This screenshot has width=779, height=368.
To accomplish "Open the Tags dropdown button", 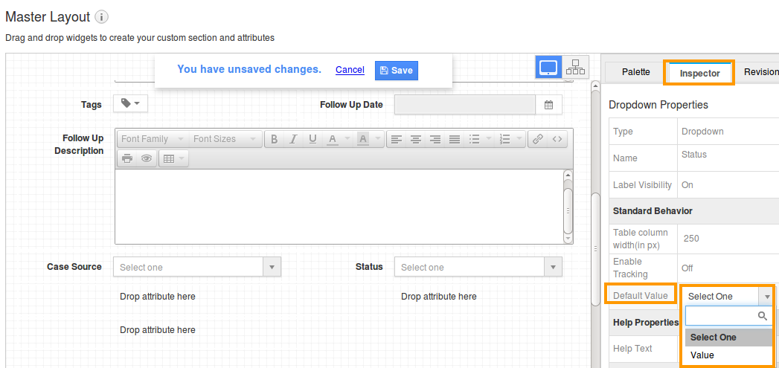I will (130, 104).
